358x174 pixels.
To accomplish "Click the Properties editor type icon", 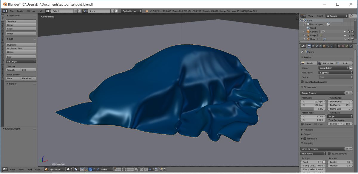I will click(303, 46).
